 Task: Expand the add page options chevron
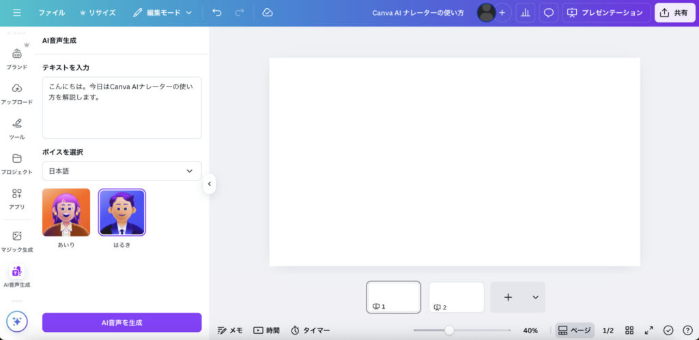tap(535, 297)
